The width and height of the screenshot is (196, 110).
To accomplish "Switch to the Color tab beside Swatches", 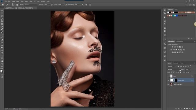I will 176,9.
